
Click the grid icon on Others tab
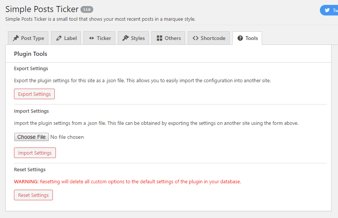[159, 38]
